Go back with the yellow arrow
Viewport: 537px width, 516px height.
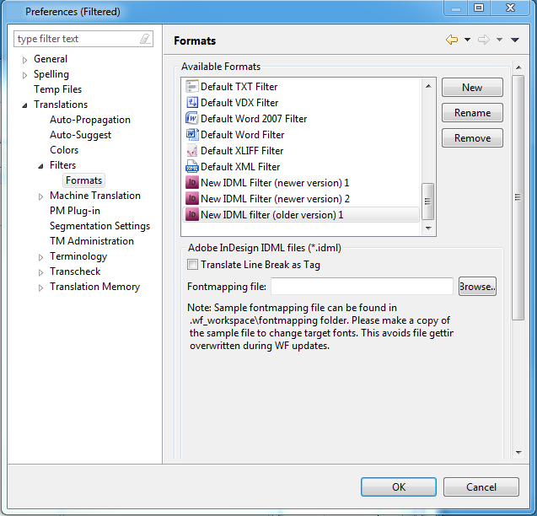[x=452, y=40]
